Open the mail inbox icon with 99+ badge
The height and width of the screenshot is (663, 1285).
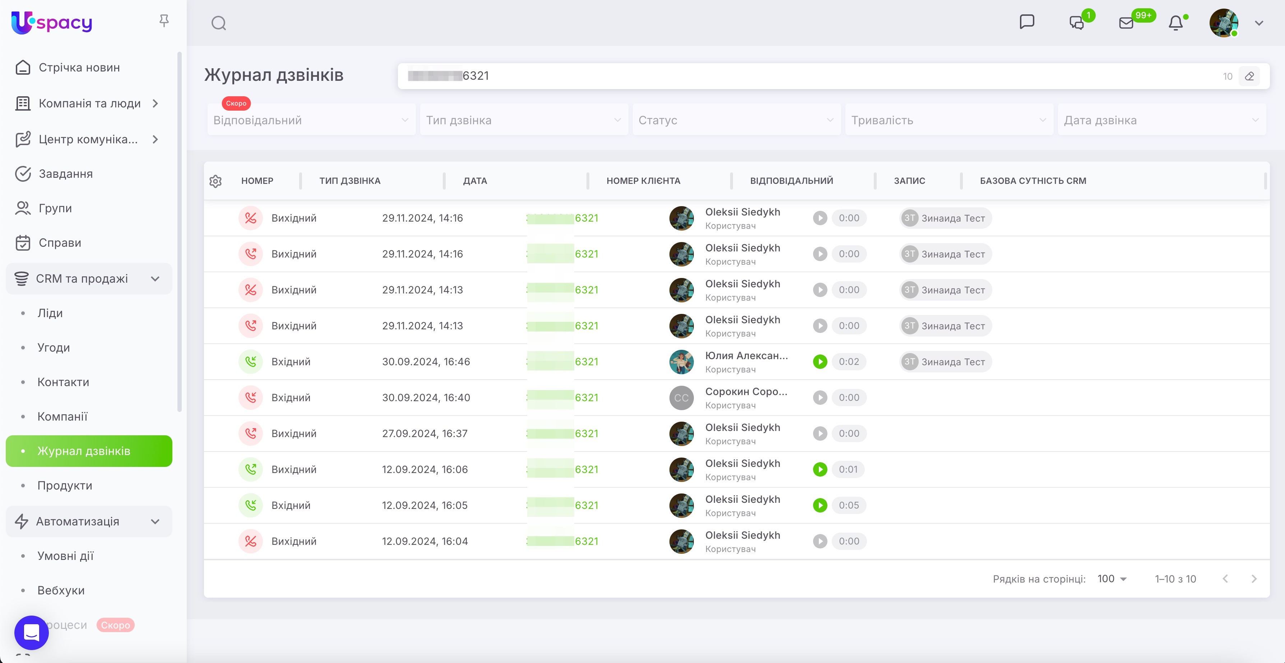[x=1126, y=23]
